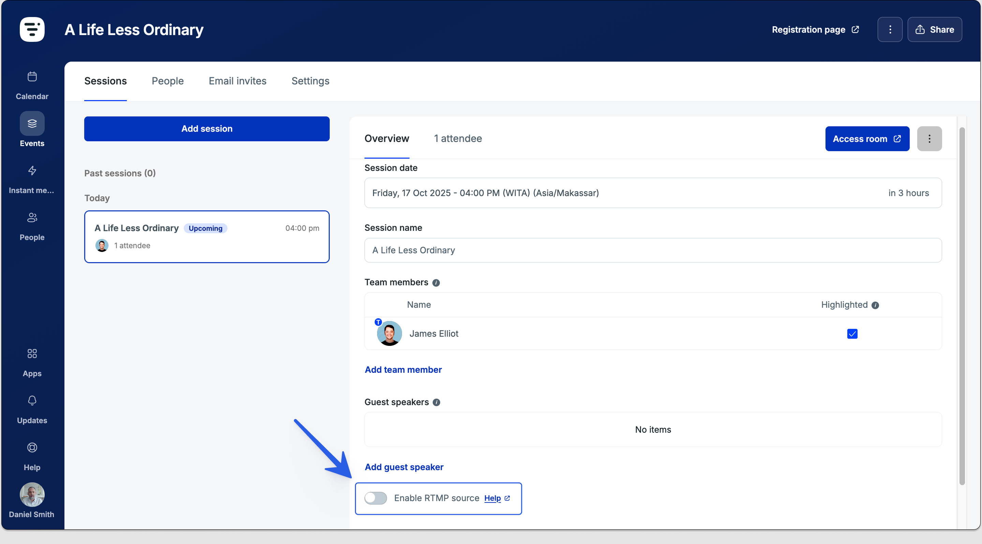Click the app logo in the top left
The image size is (982, 544).
pos(32,29)
